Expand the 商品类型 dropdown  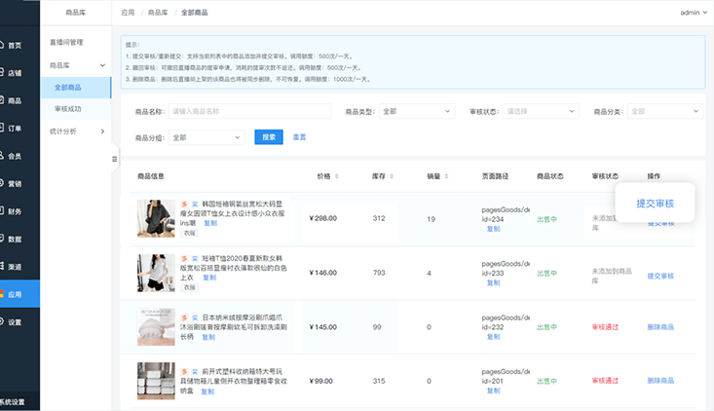tap(417, 112)
